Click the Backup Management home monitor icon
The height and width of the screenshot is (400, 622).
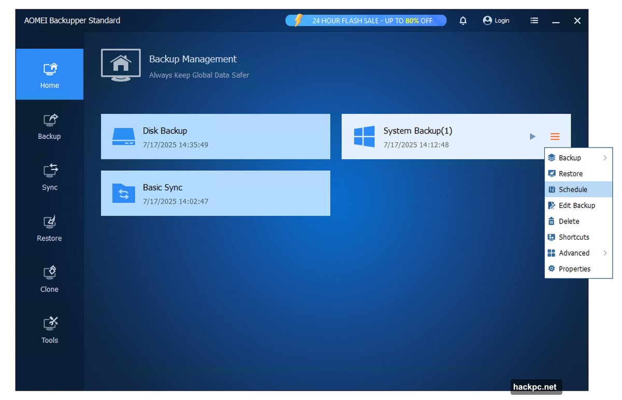[x=121, y=64]
